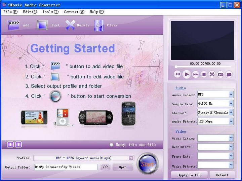Open the Channel dropdown
242x181 pixels.
click(231, 112)
